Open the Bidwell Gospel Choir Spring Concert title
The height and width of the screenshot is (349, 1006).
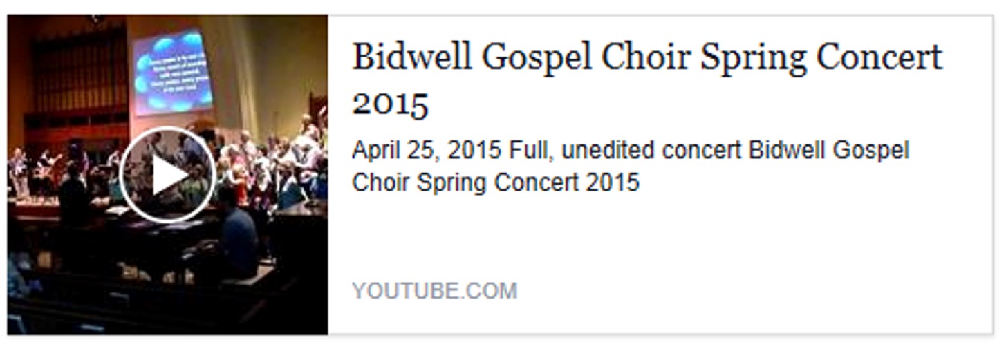646,57
